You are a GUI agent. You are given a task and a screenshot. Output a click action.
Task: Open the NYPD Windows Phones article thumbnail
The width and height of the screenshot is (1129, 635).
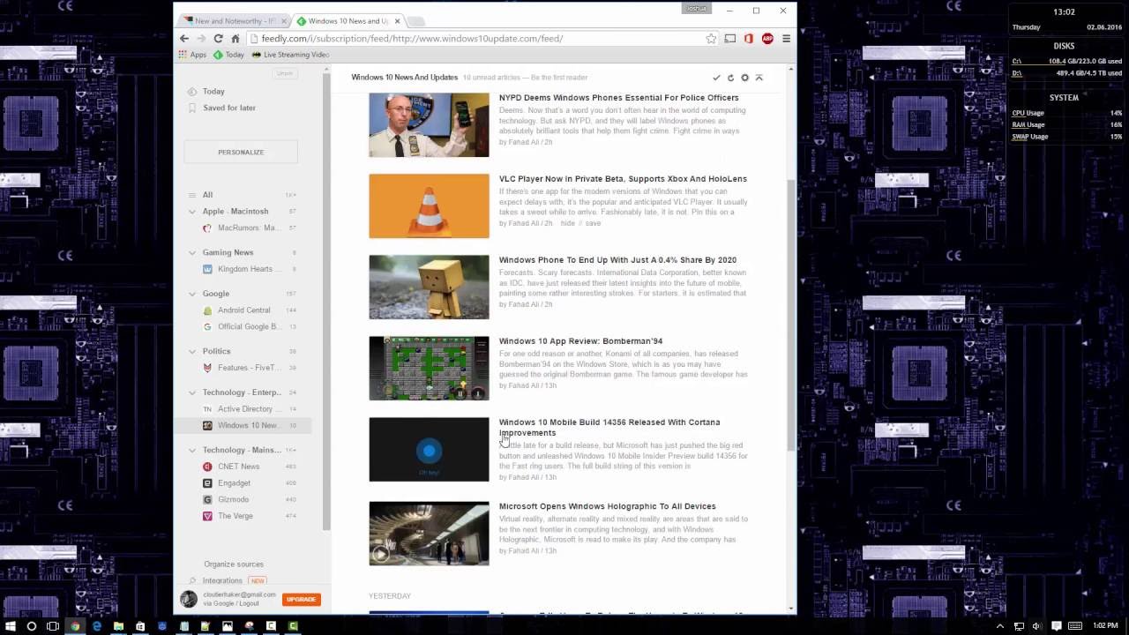pos(429,125)
